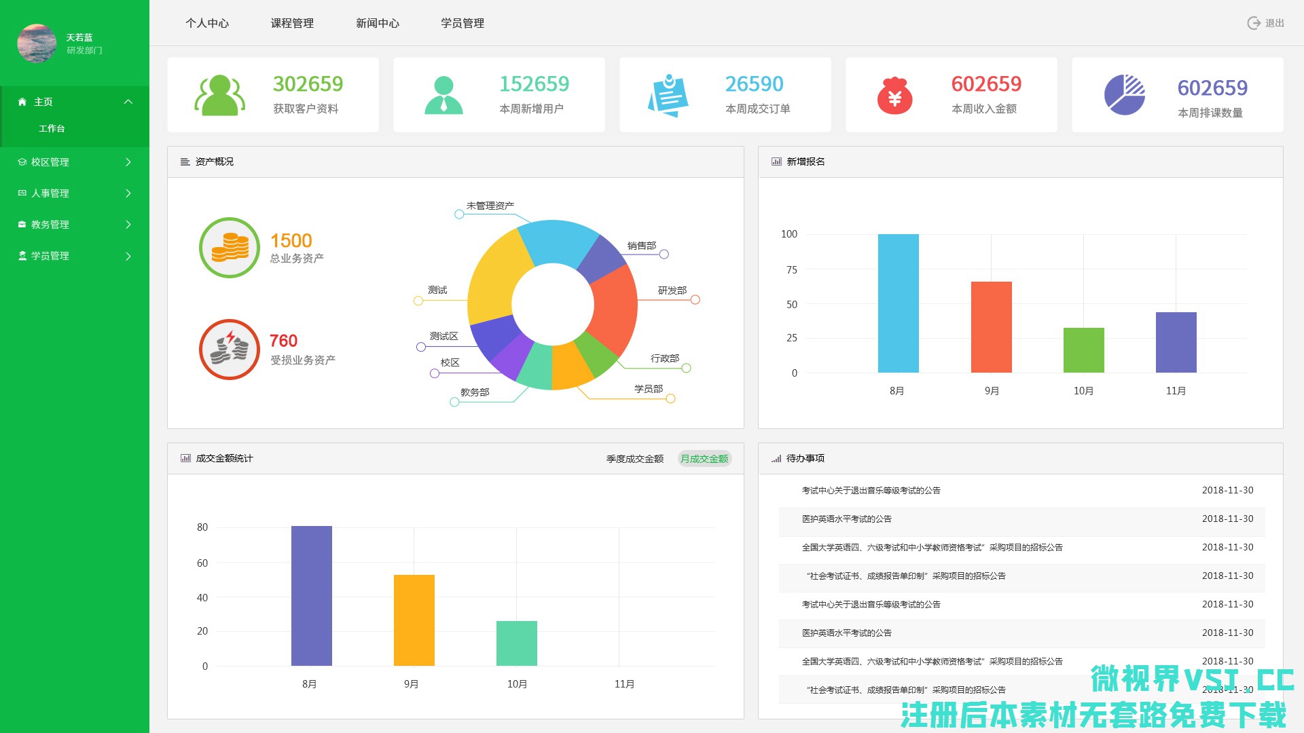The image size is (1304, 733).
Task: Click the logout icon at top right
Action: [x=1254, y=23]
